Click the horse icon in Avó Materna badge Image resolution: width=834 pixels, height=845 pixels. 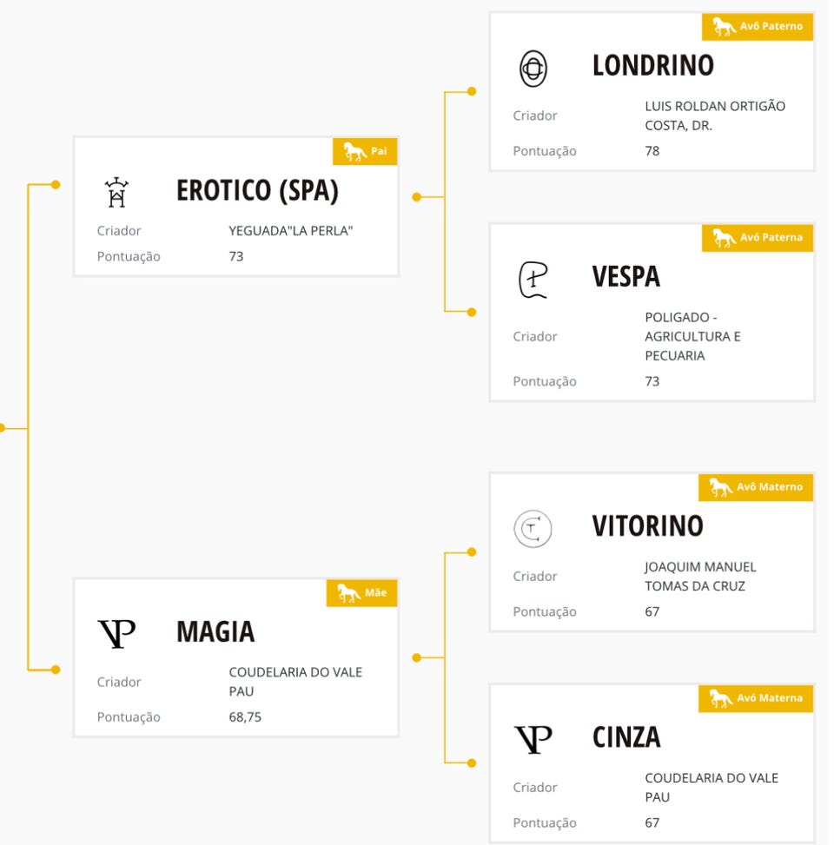point(720,698)
